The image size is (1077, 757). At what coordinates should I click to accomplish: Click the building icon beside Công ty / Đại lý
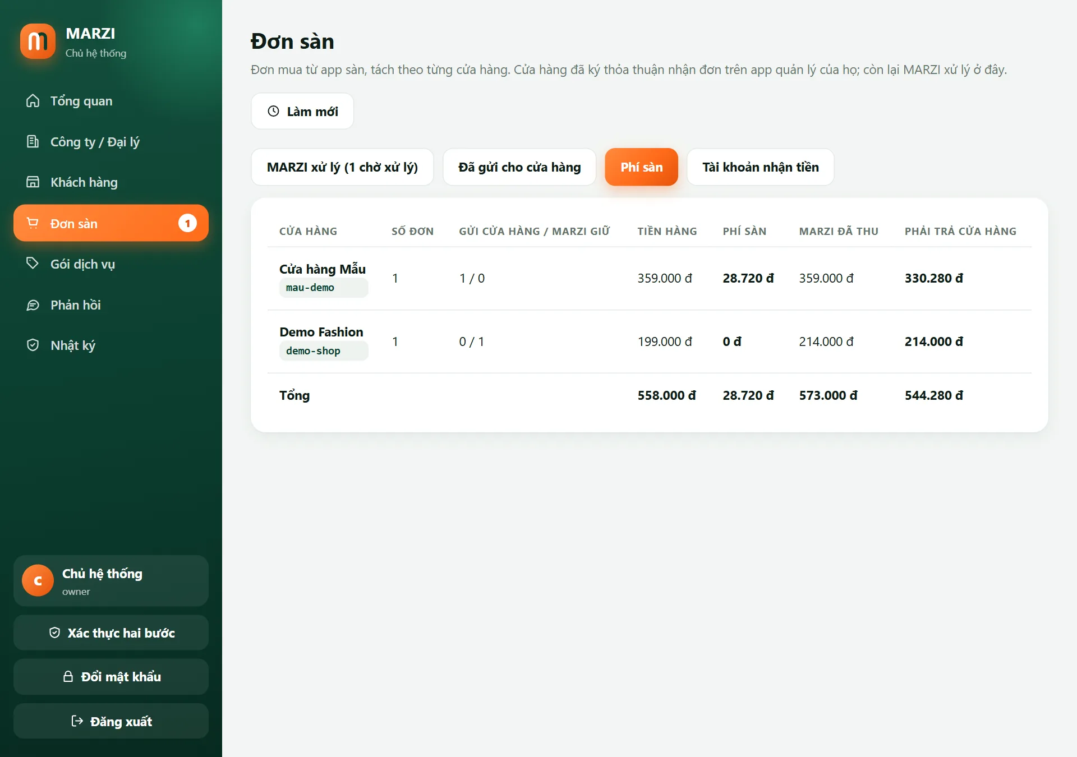coord(33,141)
